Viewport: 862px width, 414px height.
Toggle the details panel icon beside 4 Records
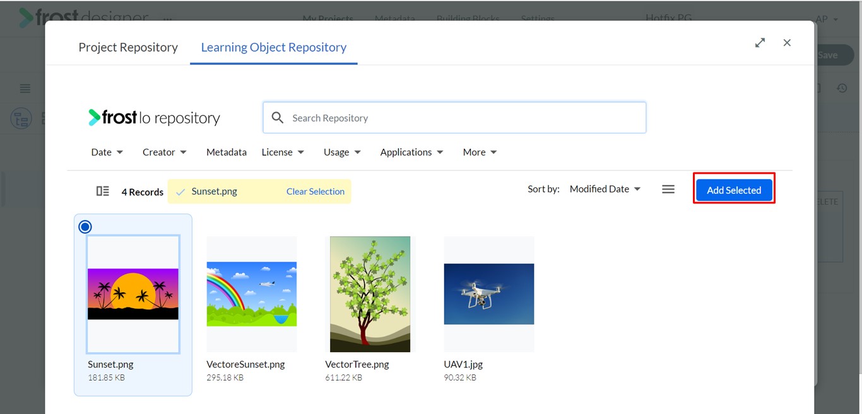(x=103, y=191)
